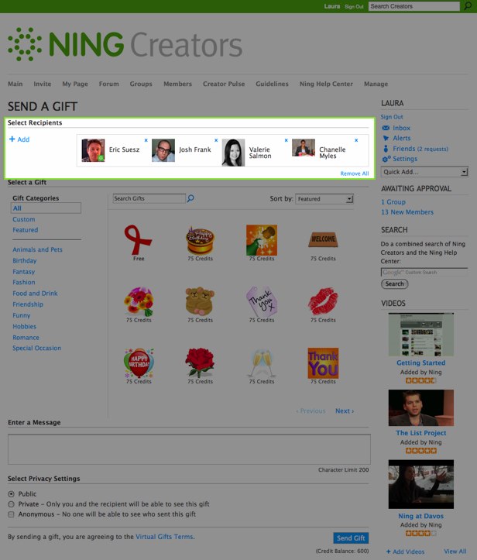Click the search magnifier icon in top bar
Screen dimensions: 477x560
[468, 6]
